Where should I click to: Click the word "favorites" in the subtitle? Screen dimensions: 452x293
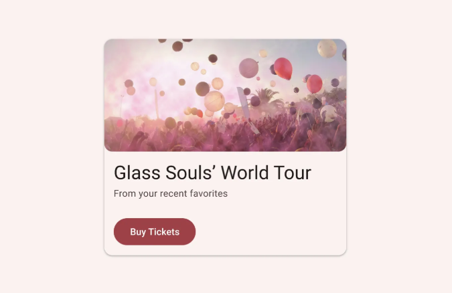tap(209, 193)
